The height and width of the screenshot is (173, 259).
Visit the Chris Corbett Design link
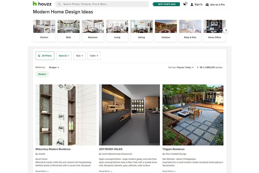[x=174, y=154]
